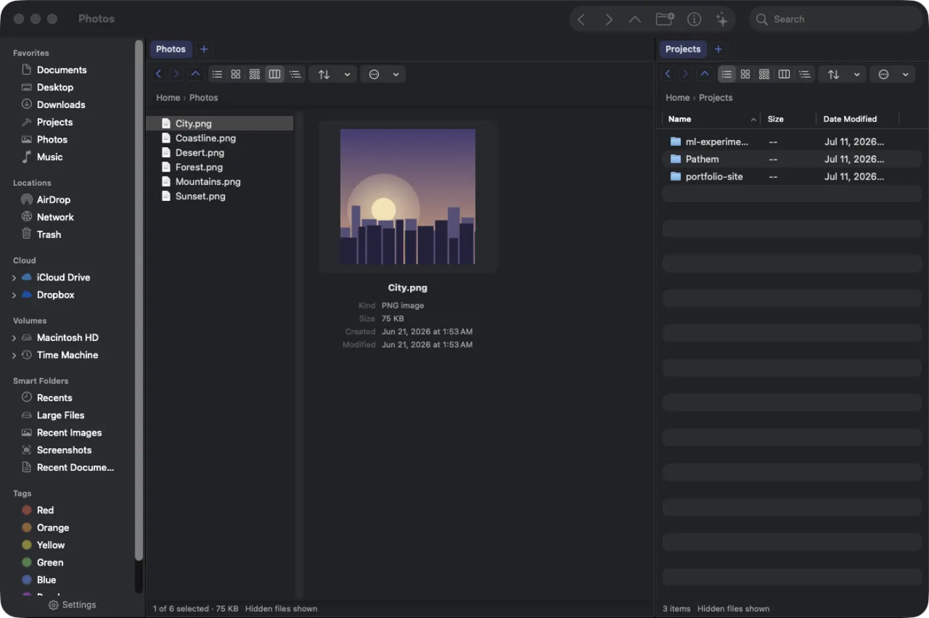Click the new folder icon in title bar

[665, 19]
